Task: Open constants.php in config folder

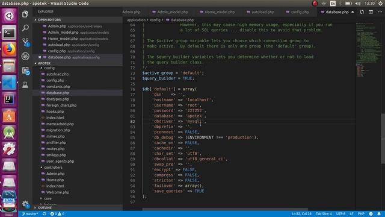Action: tap(58, 87)
